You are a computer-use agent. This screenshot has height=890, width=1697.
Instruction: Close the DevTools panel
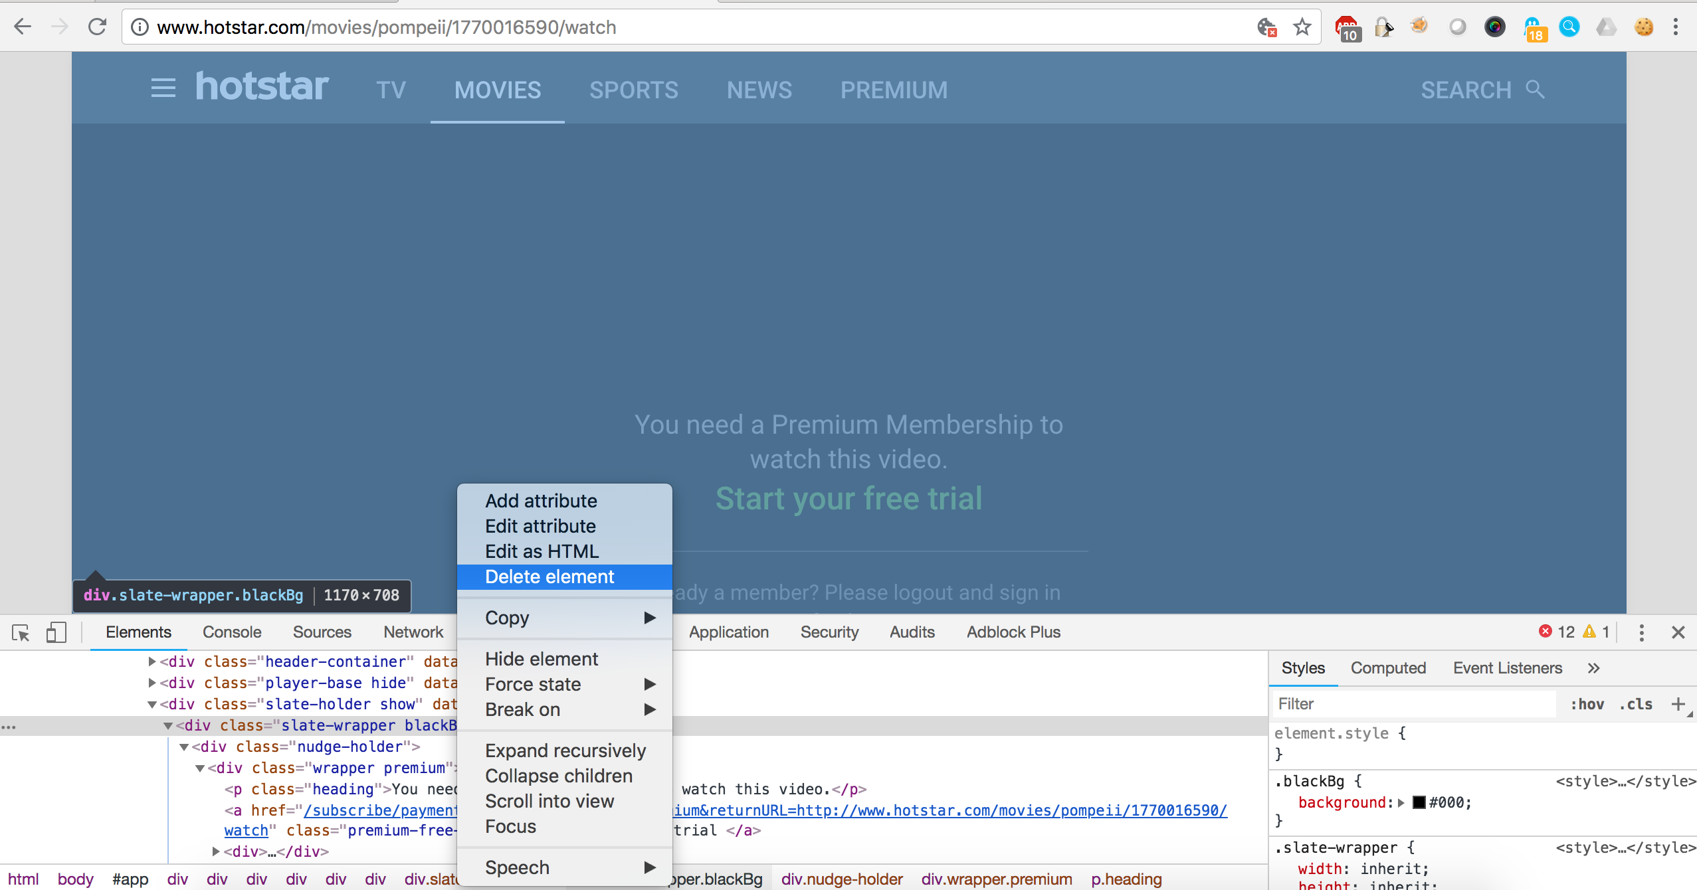[1678, 632]
